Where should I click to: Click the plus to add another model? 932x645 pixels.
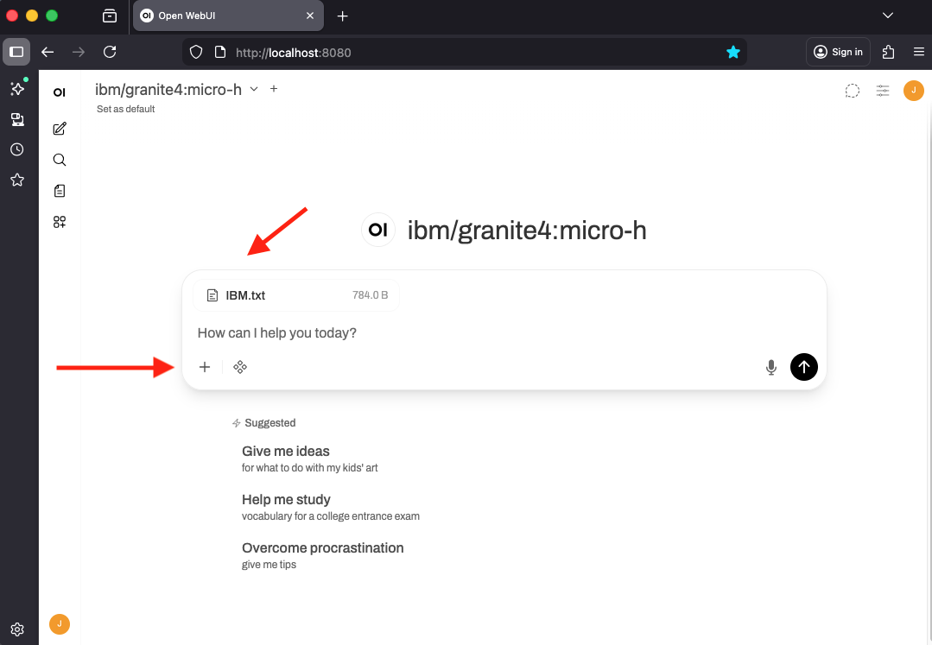tap(274, 88)
